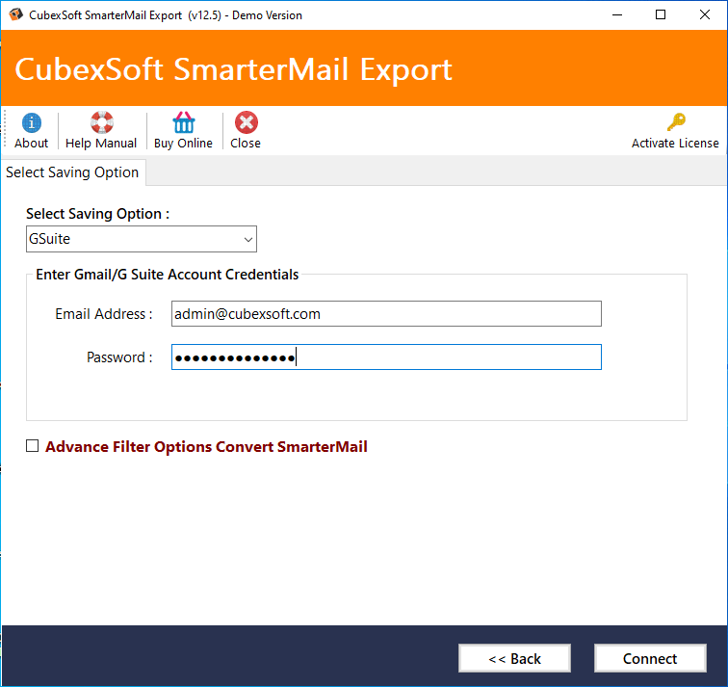
Task: Close the window with the X button
Action: [x=704, y=14]
